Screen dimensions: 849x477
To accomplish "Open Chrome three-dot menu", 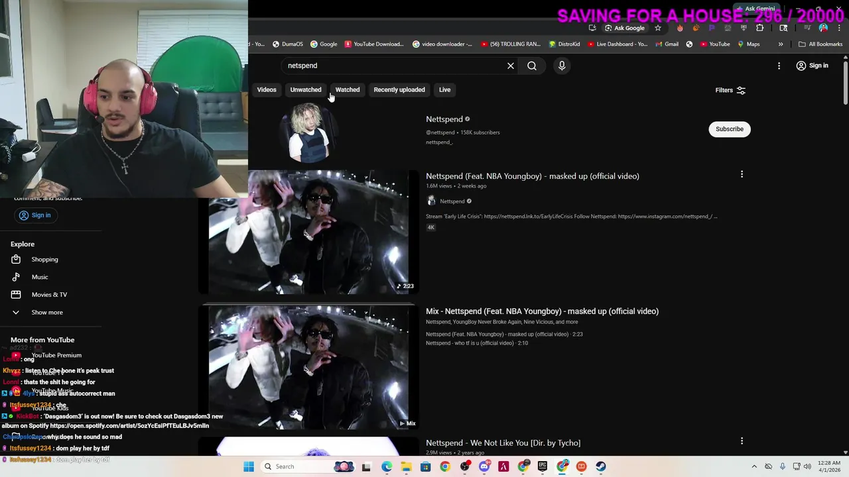I will 838,28.
